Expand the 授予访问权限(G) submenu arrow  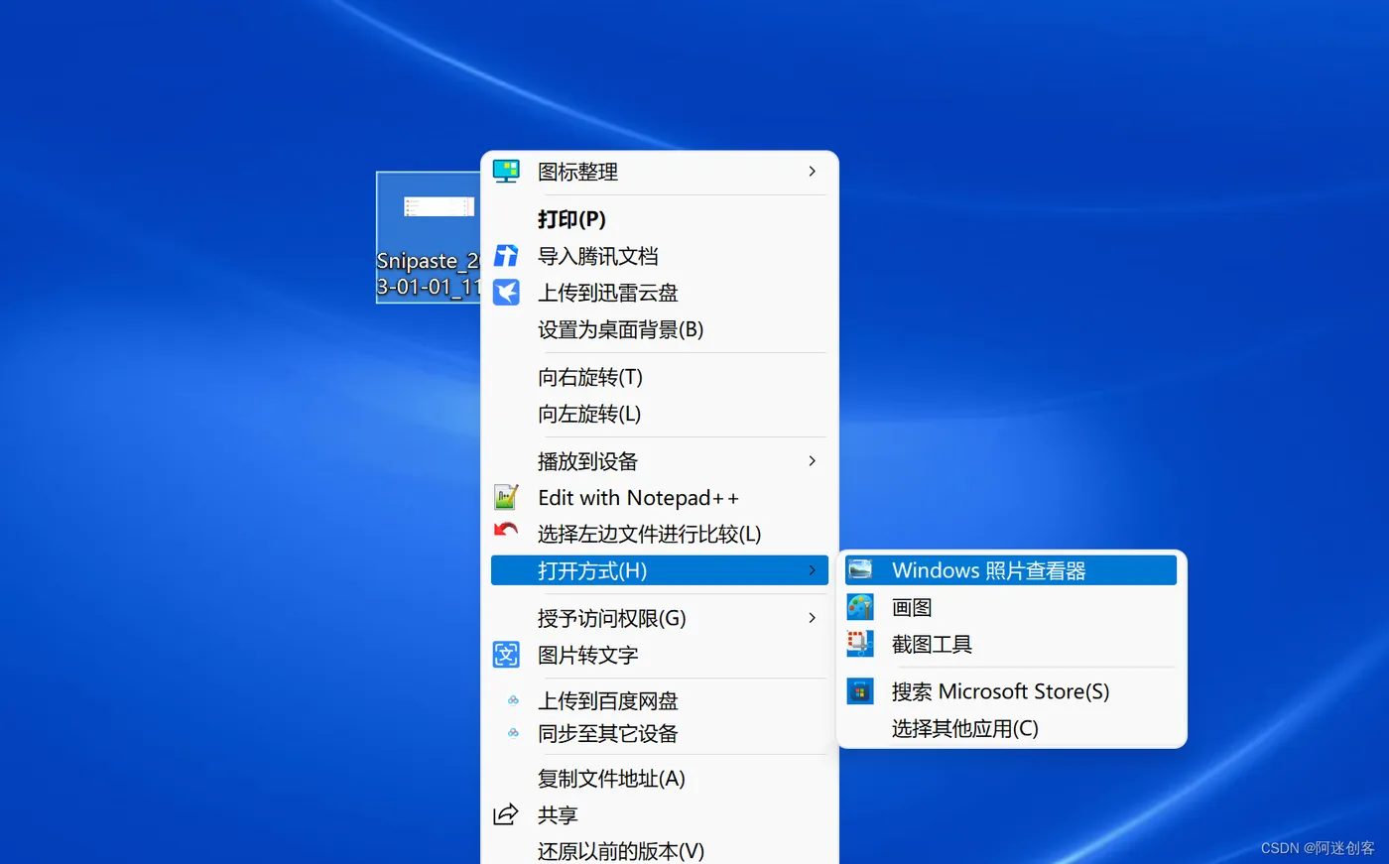coord(812,618)
